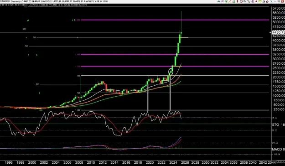Click the MACD indicator label

(277, 149)
